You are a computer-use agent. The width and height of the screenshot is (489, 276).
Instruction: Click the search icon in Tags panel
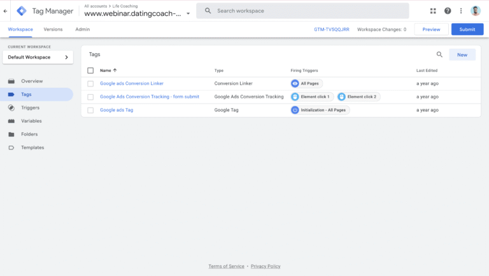click(439, 55)
